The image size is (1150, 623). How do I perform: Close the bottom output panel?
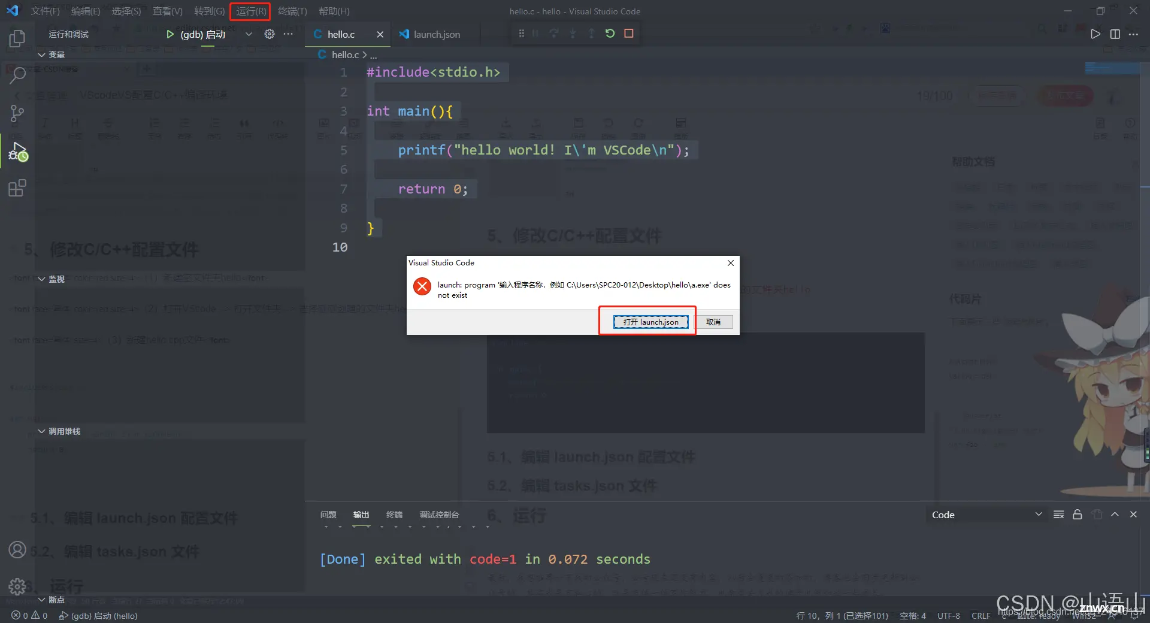(x=1133, y=515)
